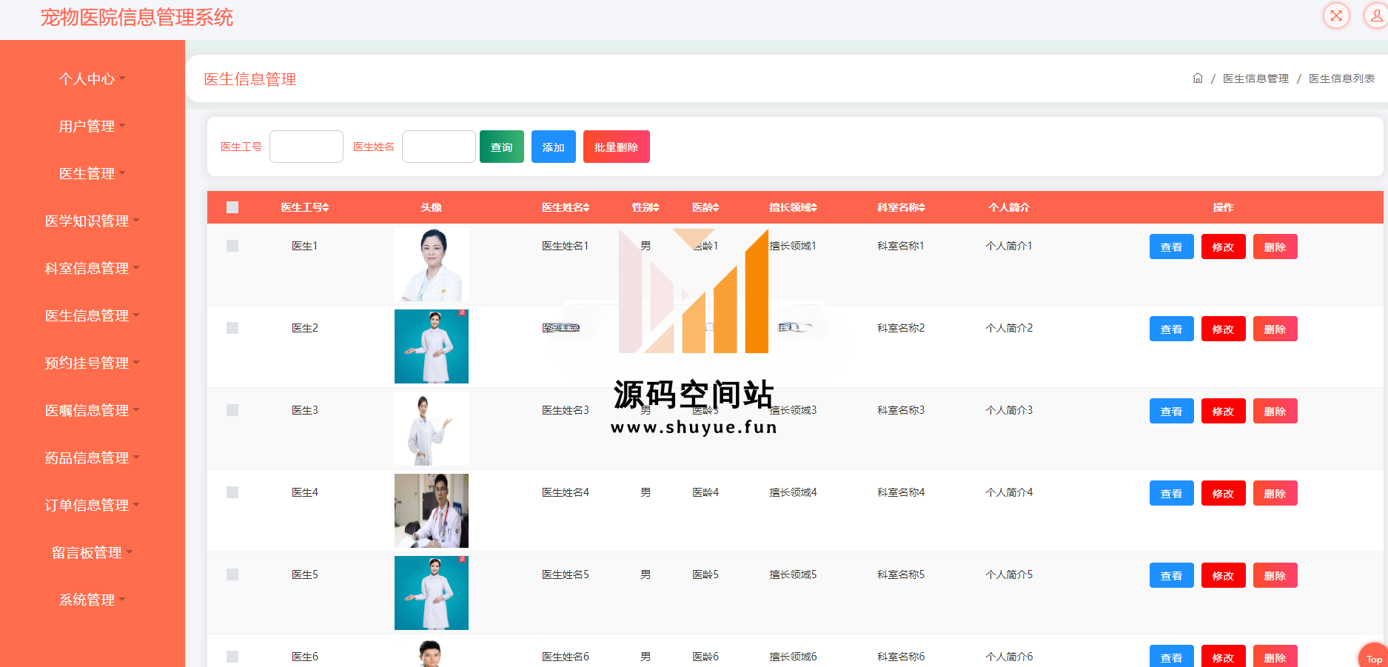Image resolution: width=1388 pixels, height=667 pixels.
Task: Sort by 性别 column arrows
Action: [655, 207]
